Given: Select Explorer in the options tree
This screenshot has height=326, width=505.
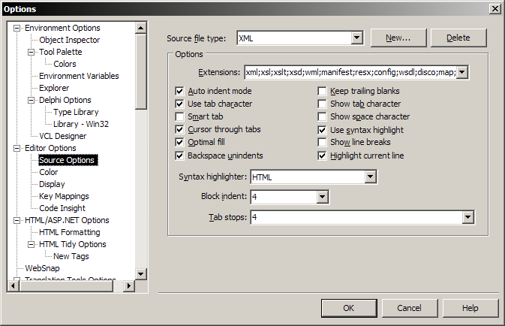Looking at the screenshot, I should tap(54, 88).
